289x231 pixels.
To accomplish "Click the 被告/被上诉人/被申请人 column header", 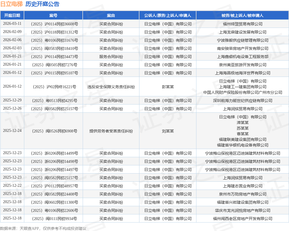I will pyautogui.click(x=242, y=15).
